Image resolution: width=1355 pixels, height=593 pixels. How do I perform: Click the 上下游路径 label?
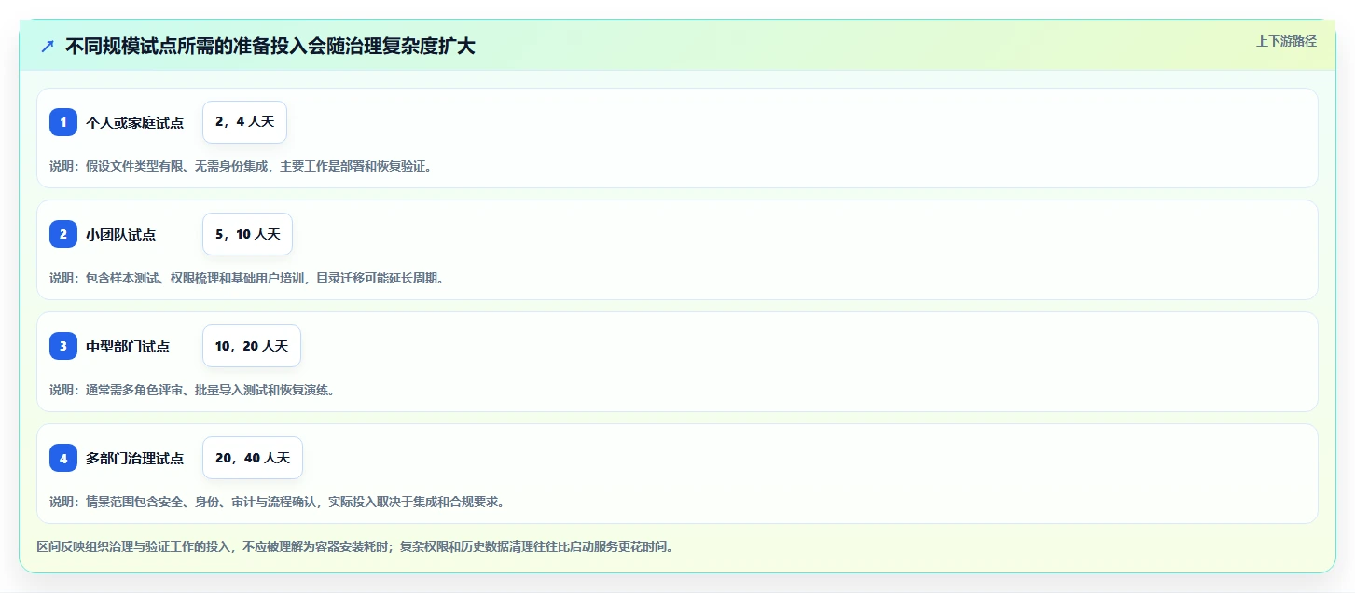pyautogui.click(x=1286, y=41)
